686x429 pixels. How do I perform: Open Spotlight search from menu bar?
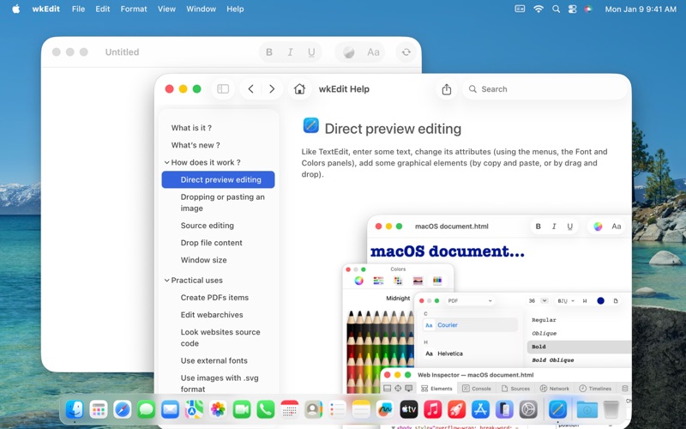(556, 9)
